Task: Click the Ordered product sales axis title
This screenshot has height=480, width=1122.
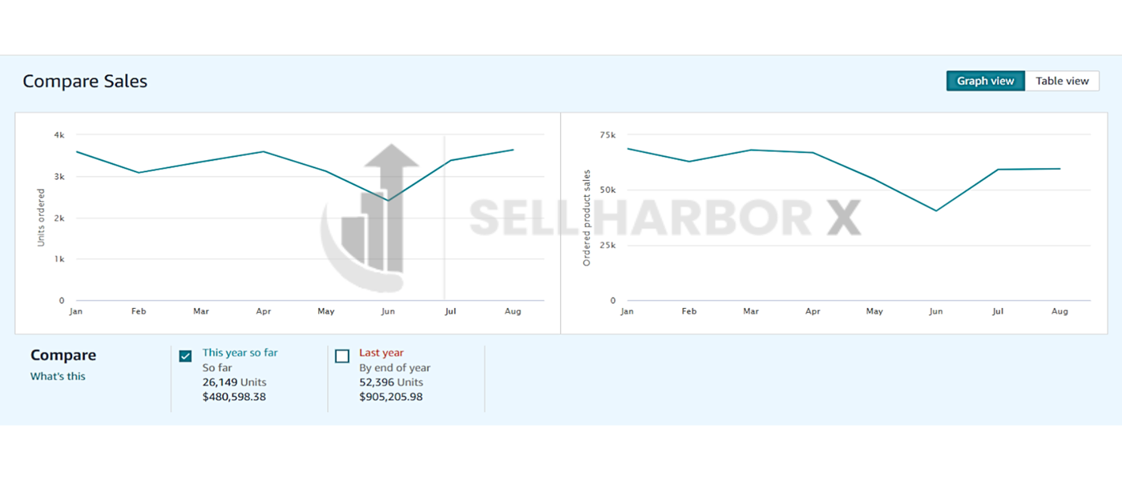Action: (587, 218)
